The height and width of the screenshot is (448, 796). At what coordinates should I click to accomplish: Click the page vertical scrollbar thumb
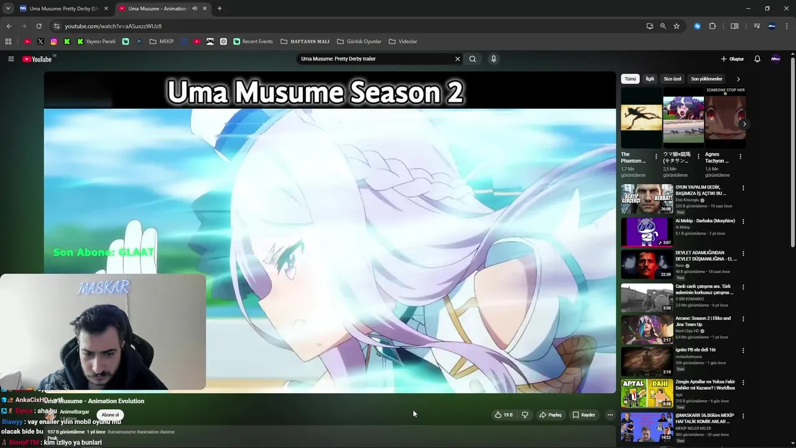[x=792, y=152]
